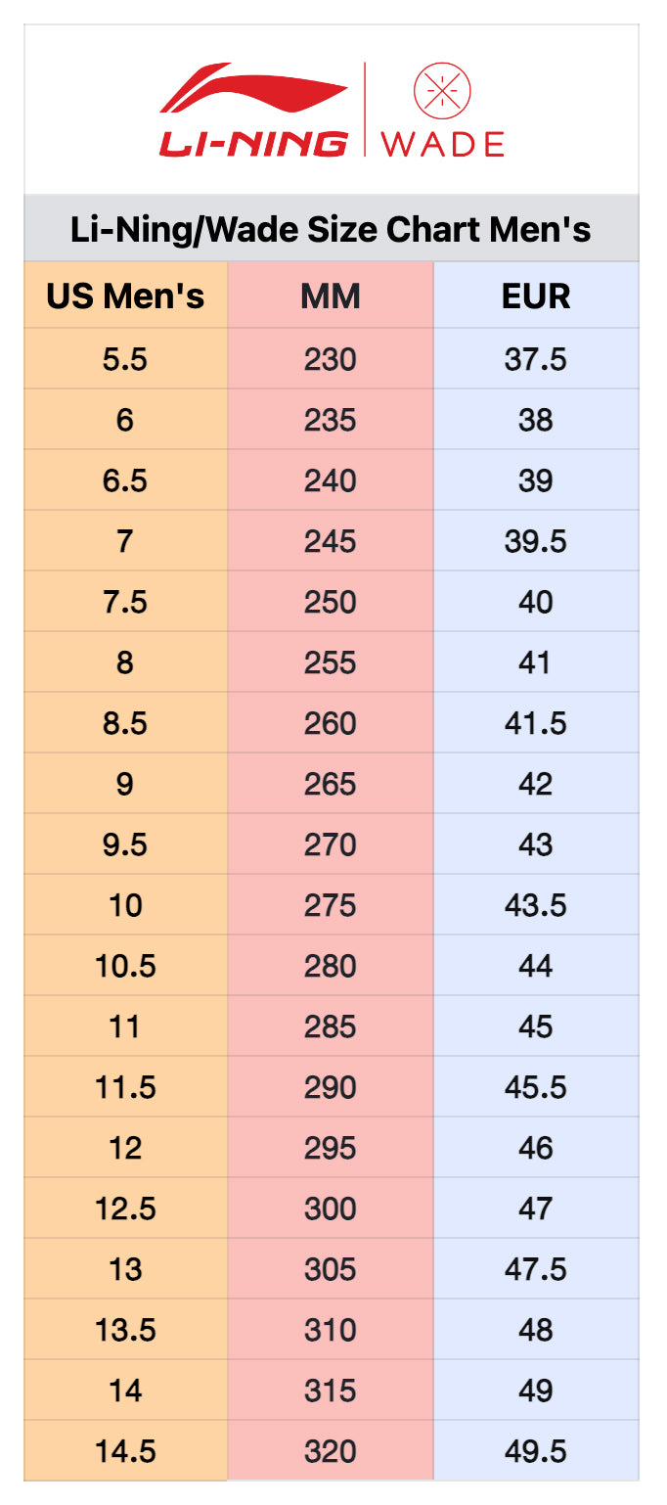The width and height of the screenshot is (667, 1505).
Task: Select the 280 MM cell
Action: click(x=331, y=966)
